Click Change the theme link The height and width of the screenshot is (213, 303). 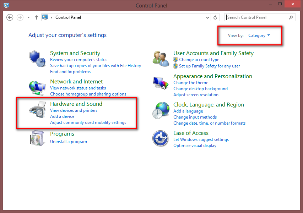coord(191,83)
